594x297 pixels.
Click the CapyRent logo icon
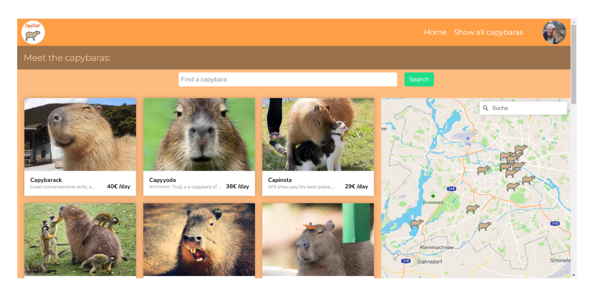pyautogui.click(x=32, y=32)
